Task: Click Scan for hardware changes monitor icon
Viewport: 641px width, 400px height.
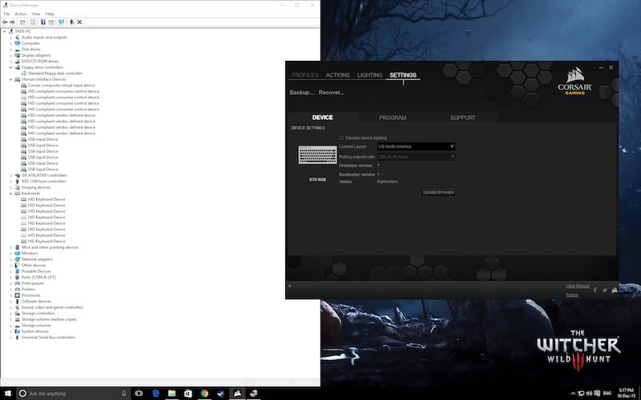Action: pos(62,22)
